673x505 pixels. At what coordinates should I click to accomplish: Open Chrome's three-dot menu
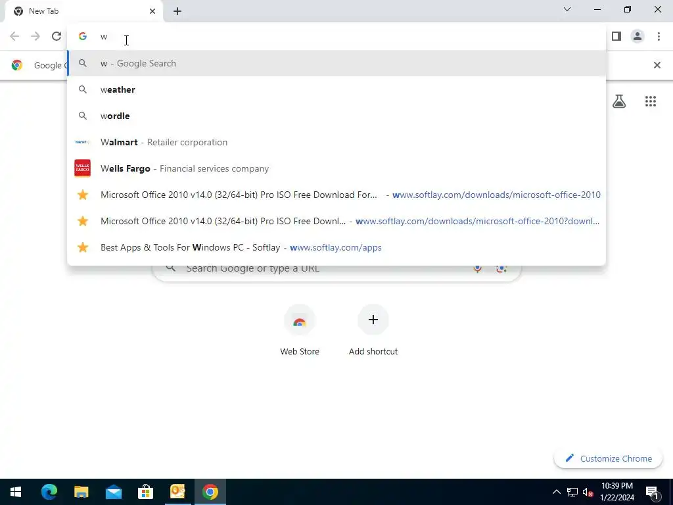click(x=659, y=36)
